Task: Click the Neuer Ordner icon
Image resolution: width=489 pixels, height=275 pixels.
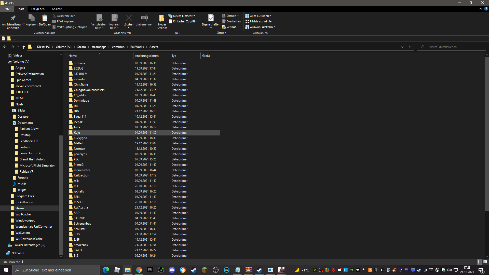Action: coord(162,18)
